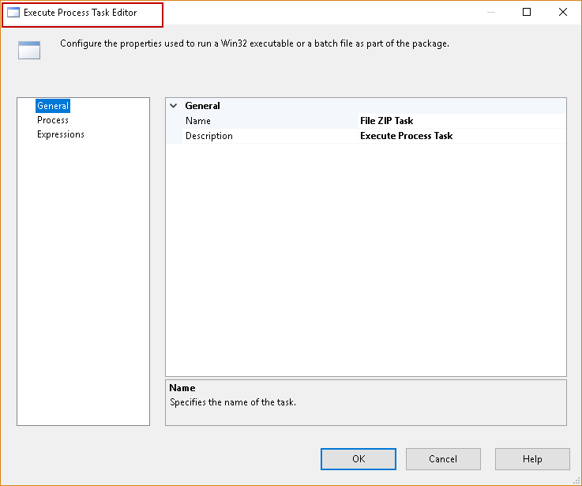Close the Execute Process Task Editor

pos(562,13)
